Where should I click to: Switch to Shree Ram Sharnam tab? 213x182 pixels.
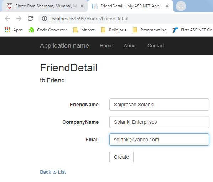coord(44,6)
